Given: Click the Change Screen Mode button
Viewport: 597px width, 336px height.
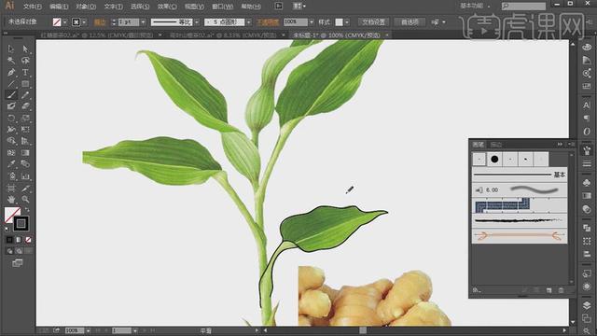Looking at the screenshot, I should pyautogui.click(x=18, y=263).
